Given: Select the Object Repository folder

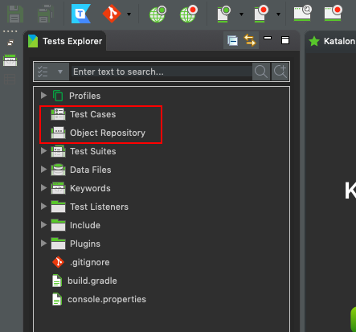Looking at the screenshot, I should 108,133.
